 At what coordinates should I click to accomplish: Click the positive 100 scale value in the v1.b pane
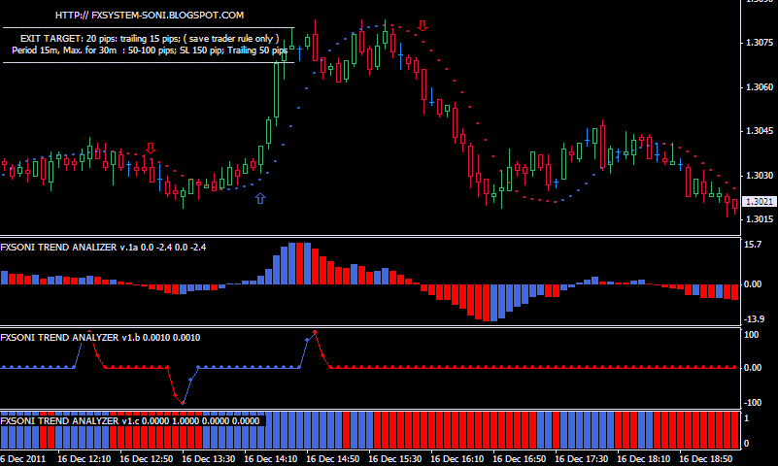click(752, 335)
